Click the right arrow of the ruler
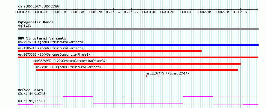 tap(257, 9)
